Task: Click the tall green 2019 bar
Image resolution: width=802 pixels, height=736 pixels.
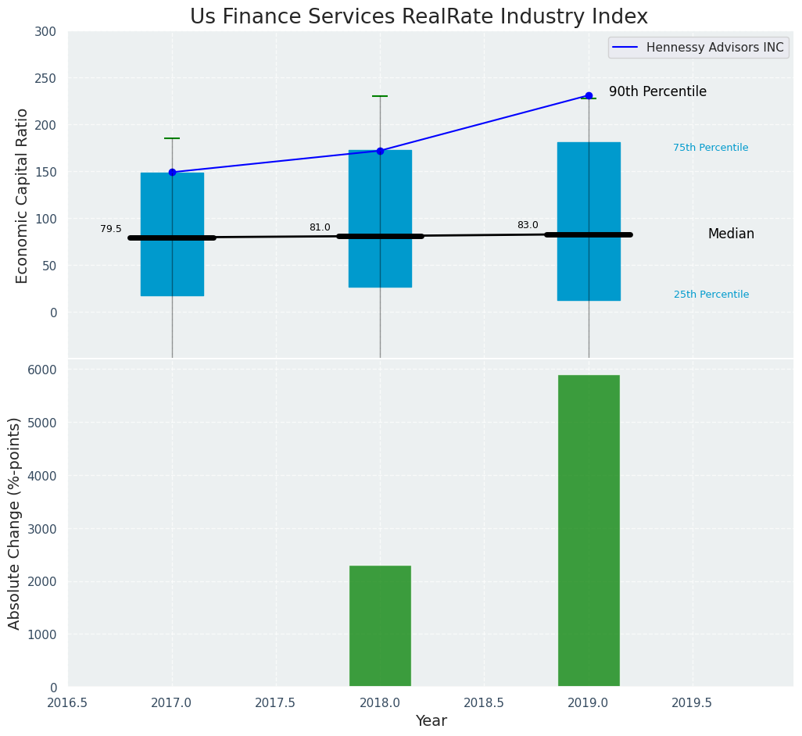Action: point(589,531)
